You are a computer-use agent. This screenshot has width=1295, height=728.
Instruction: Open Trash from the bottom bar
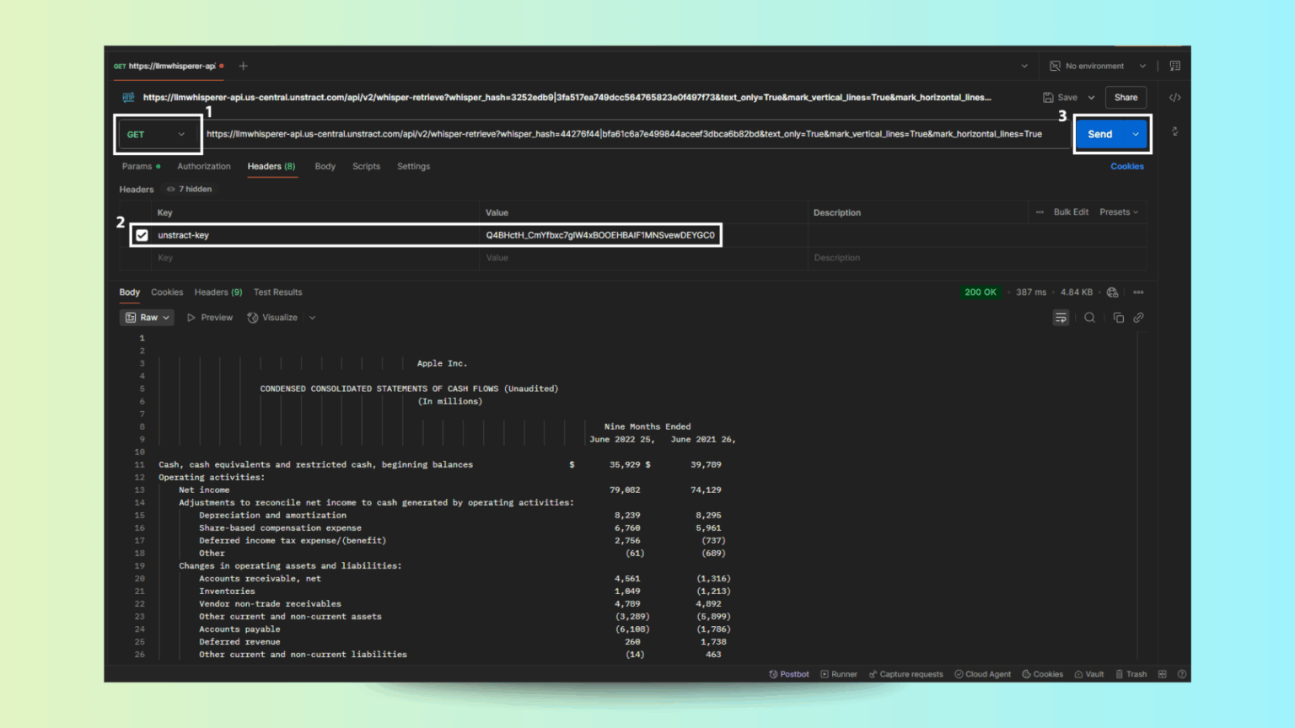coord(1131,674)
